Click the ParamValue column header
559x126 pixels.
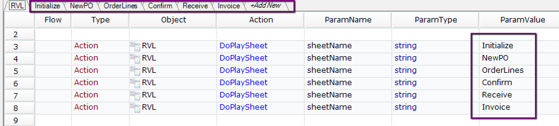point(522,20)
